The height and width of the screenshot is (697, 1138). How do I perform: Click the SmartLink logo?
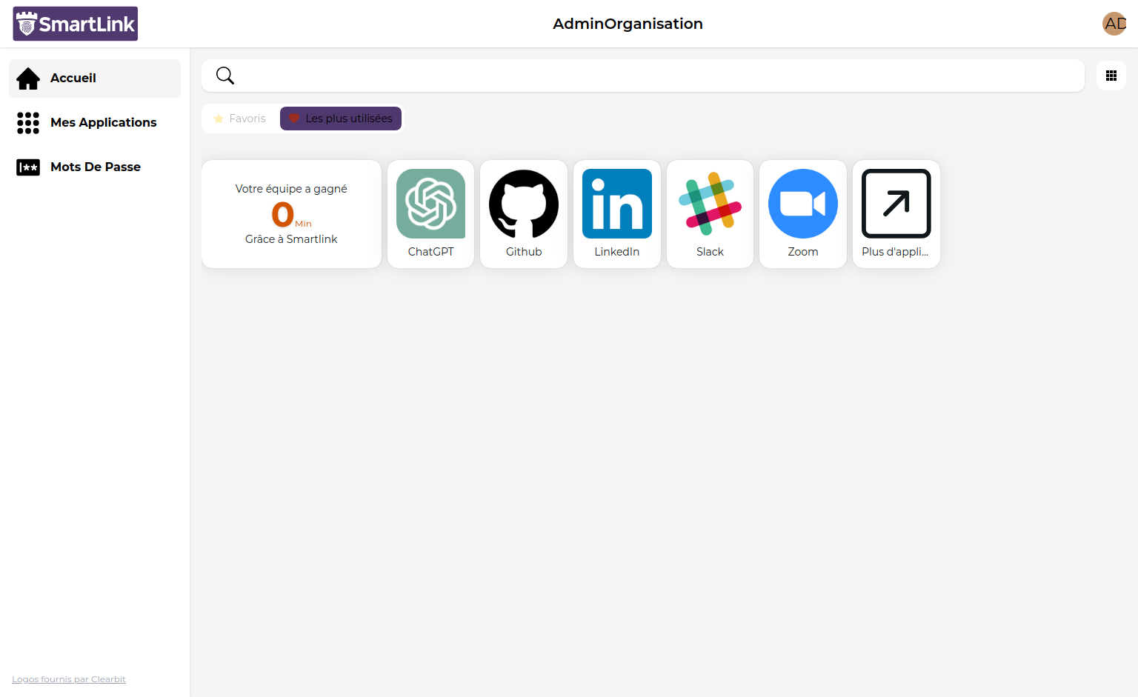coord(75,23)
